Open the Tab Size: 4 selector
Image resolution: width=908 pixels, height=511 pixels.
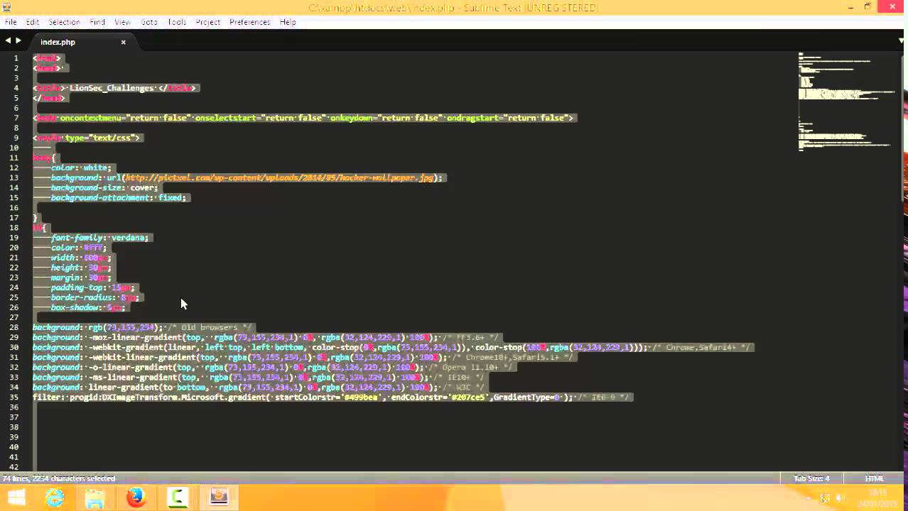[x=811, y=478]
